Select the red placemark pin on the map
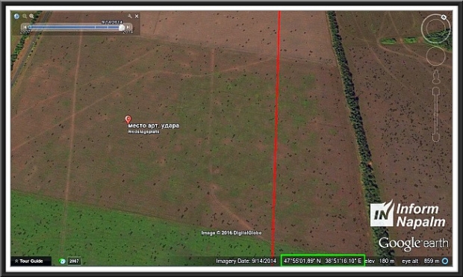Screen dimensions: 463x277 pos(128,119)
